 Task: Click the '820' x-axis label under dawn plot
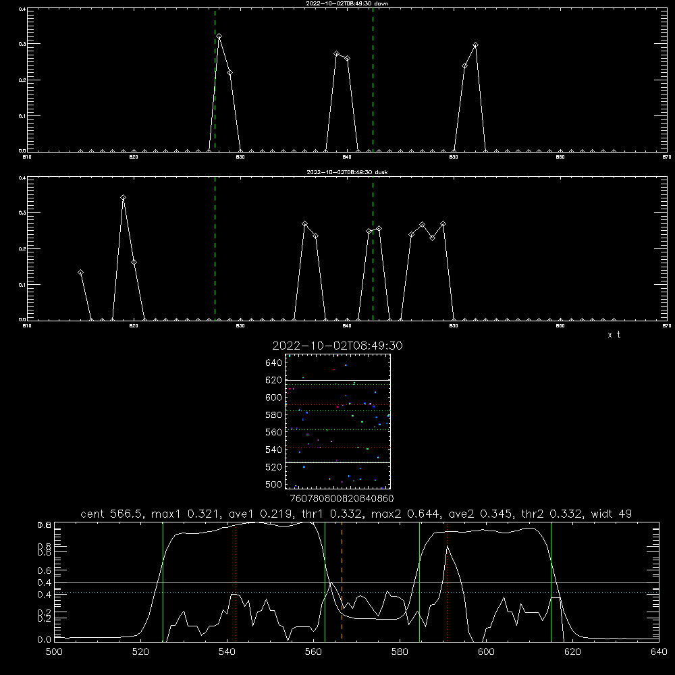tap(134, 157)
